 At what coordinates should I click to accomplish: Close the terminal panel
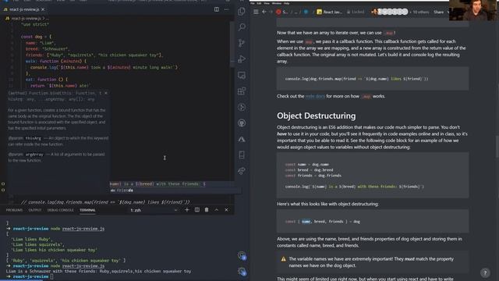click(226, 210)
